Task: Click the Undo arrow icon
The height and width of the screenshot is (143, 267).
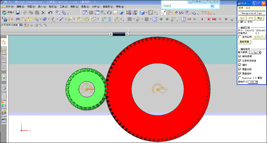Action: tap(50, 13)
